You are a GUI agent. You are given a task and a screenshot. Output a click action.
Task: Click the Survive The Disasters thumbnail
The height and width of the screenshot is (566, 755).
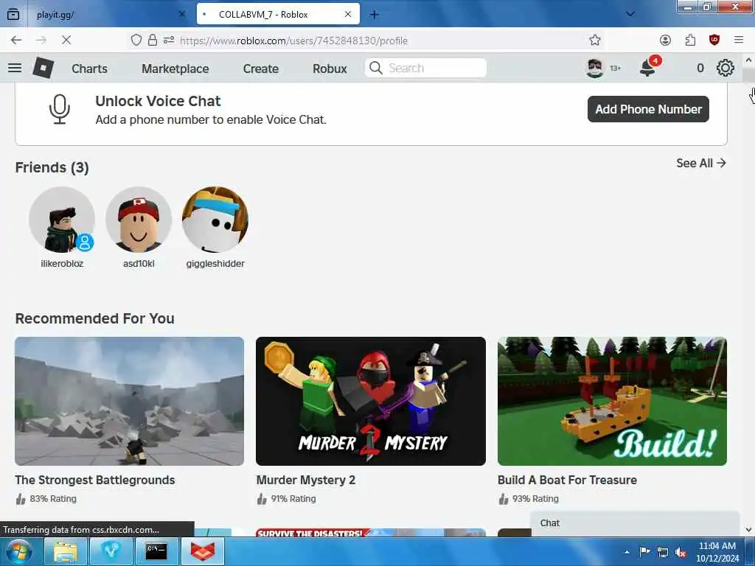[371, 532]
